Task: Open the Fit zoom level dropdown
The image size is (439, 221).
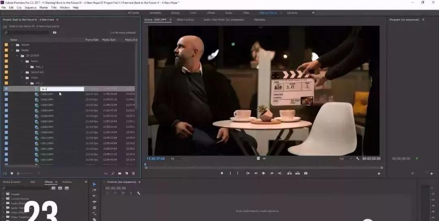Action: 177,159
